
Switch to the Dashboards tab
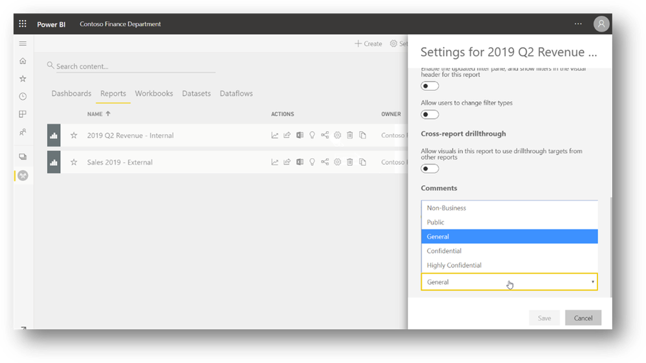pyautogui.click(x=71, y=94)
